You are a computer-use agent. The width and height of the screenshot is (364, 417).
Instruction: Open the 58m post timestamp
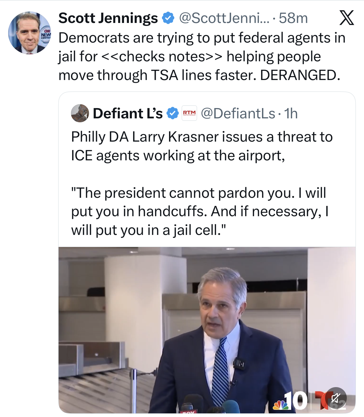coord(293,18)
